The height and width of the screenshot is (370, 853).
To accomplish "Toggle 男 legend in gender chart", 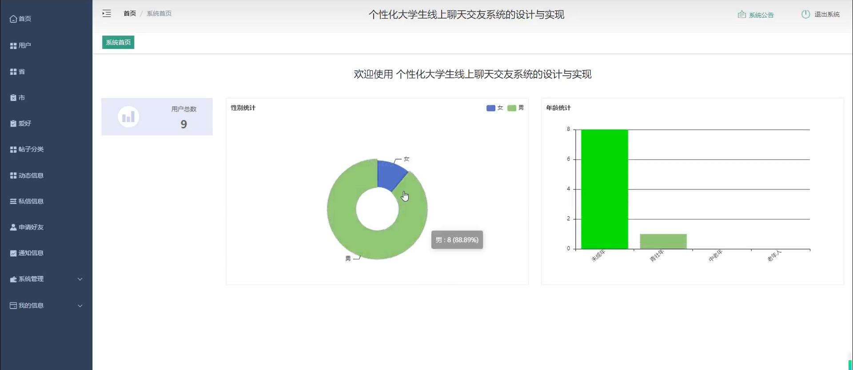I will tap(515, 108).
